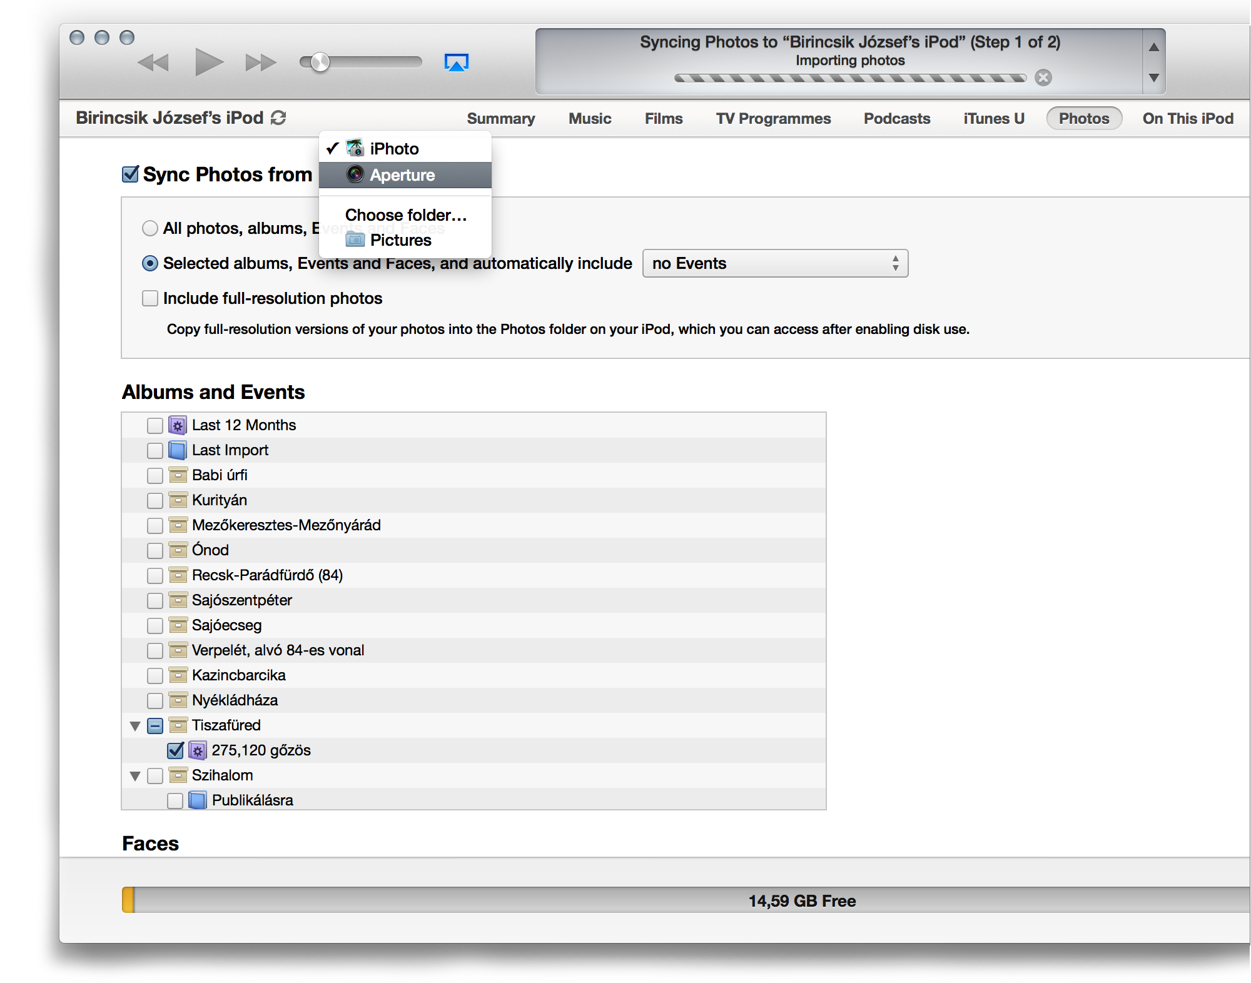Cancel the photo sync with the x icon

coord(1043,78)
